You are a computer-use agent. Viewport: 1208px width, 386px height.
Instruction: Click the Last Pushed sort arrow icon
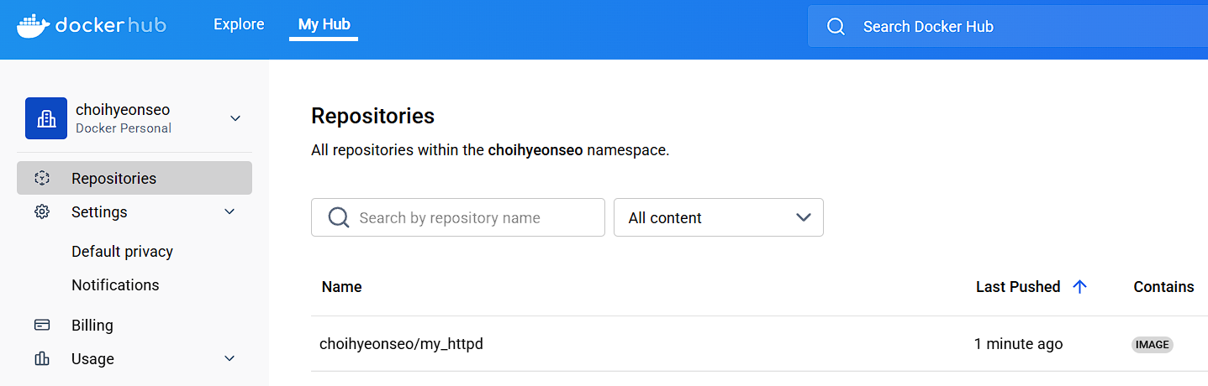click(1080, 286)
